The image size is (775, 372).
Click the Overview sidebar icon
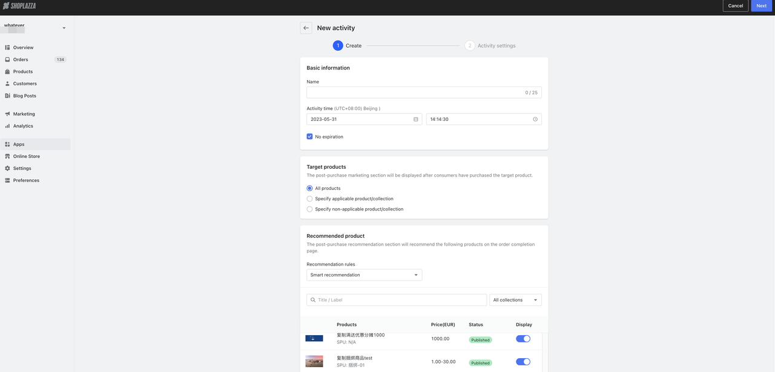pos(7,47)
